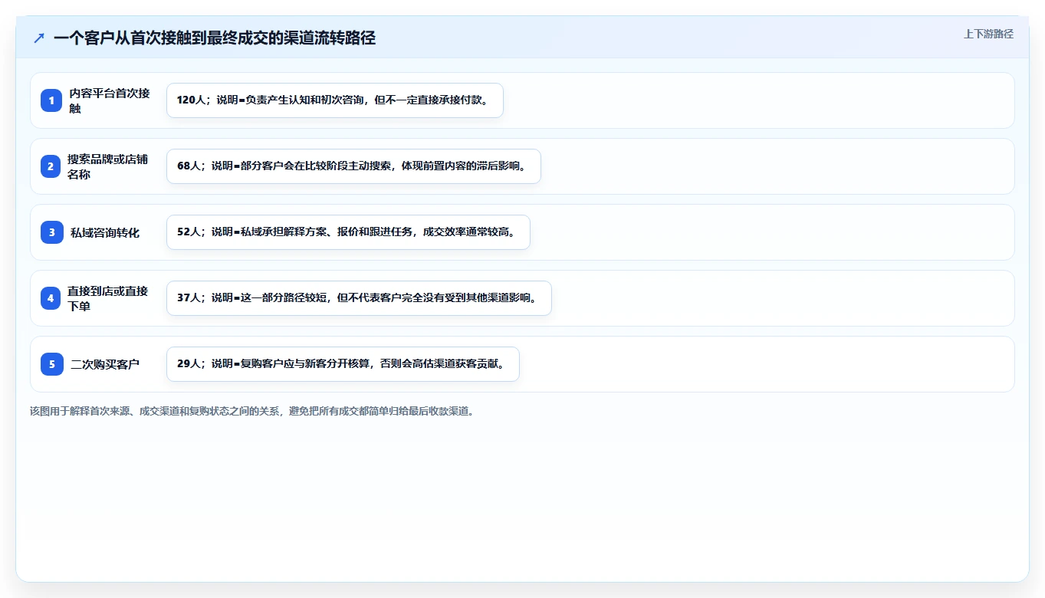
Task: Click the title 一个客户从首次接触到最终成交的渠道流转路径
Action: pos(215,38)
